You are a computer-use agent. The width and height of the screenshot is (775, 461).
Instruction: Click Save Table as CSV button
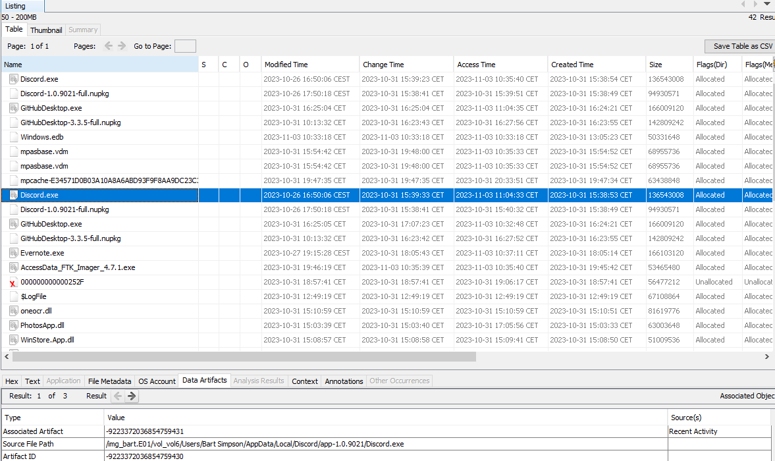(743, 46)
